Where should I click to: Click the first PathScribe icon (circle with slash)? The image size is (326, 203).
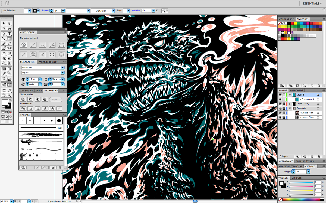point(24,45)
